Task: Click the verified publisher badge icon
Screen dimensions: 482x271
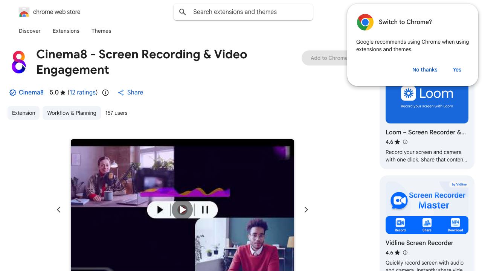Action: pyautogui.click(x=12, y=93)
